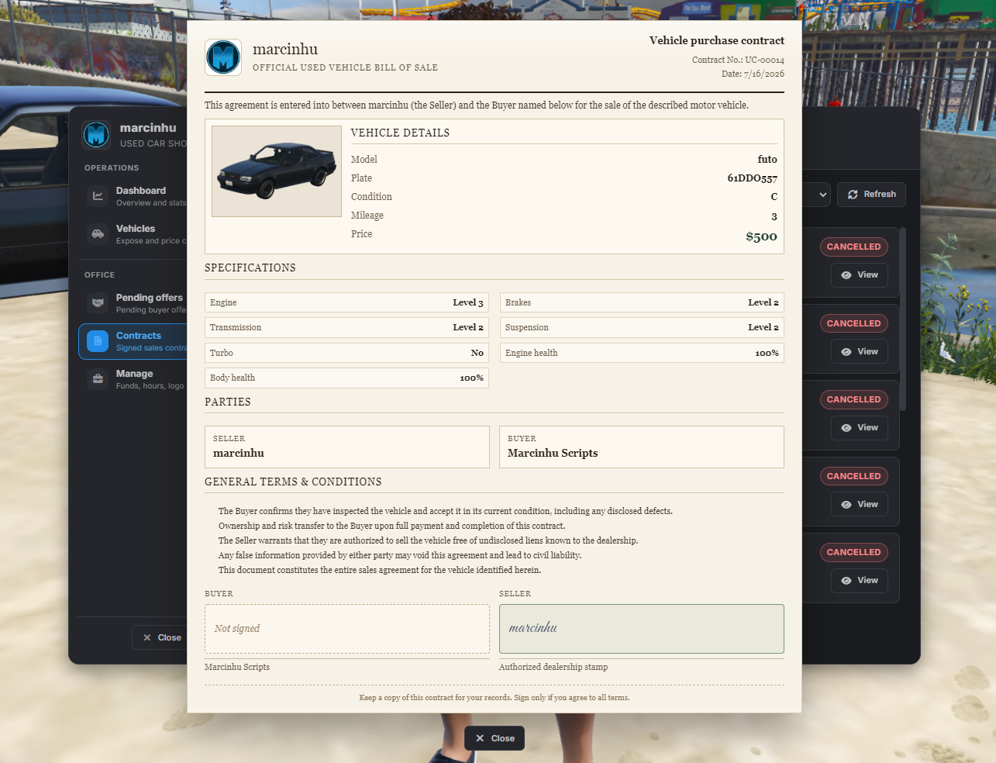
Task: Click the seller marcinhu party card
Action: click(x=347, y=447)
